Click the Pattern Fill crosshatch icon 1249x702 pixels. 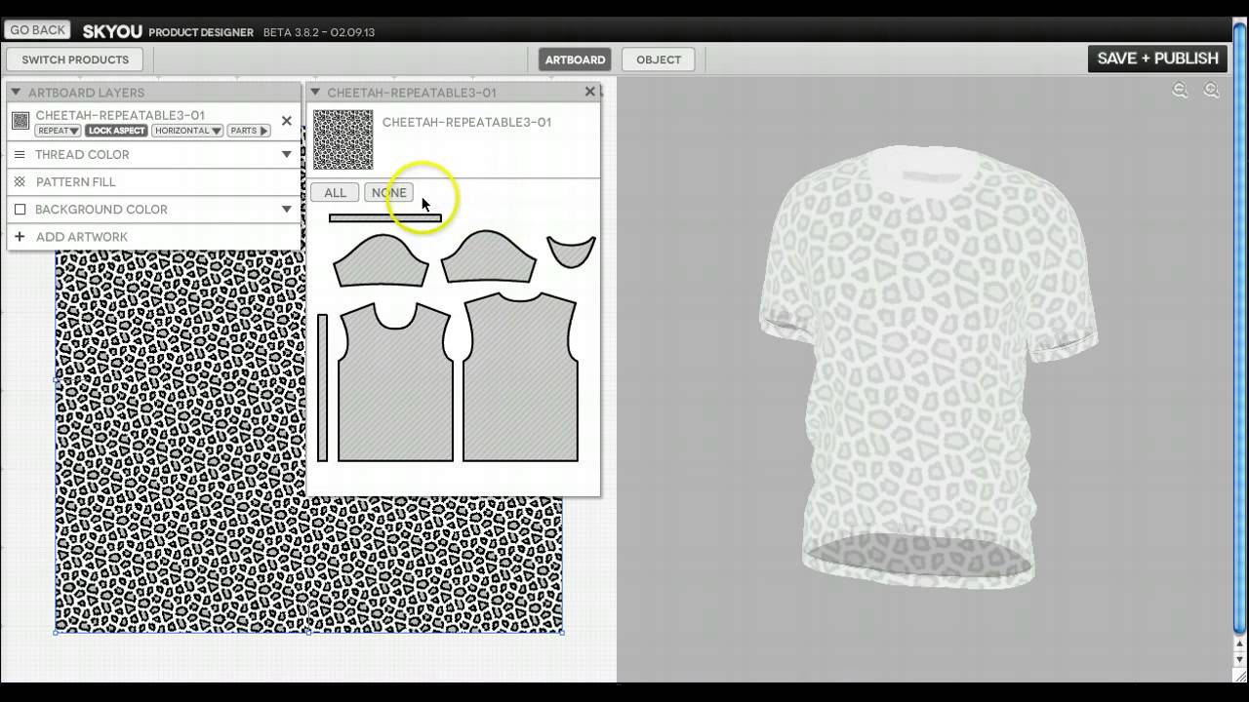click(x=20, y=181)
